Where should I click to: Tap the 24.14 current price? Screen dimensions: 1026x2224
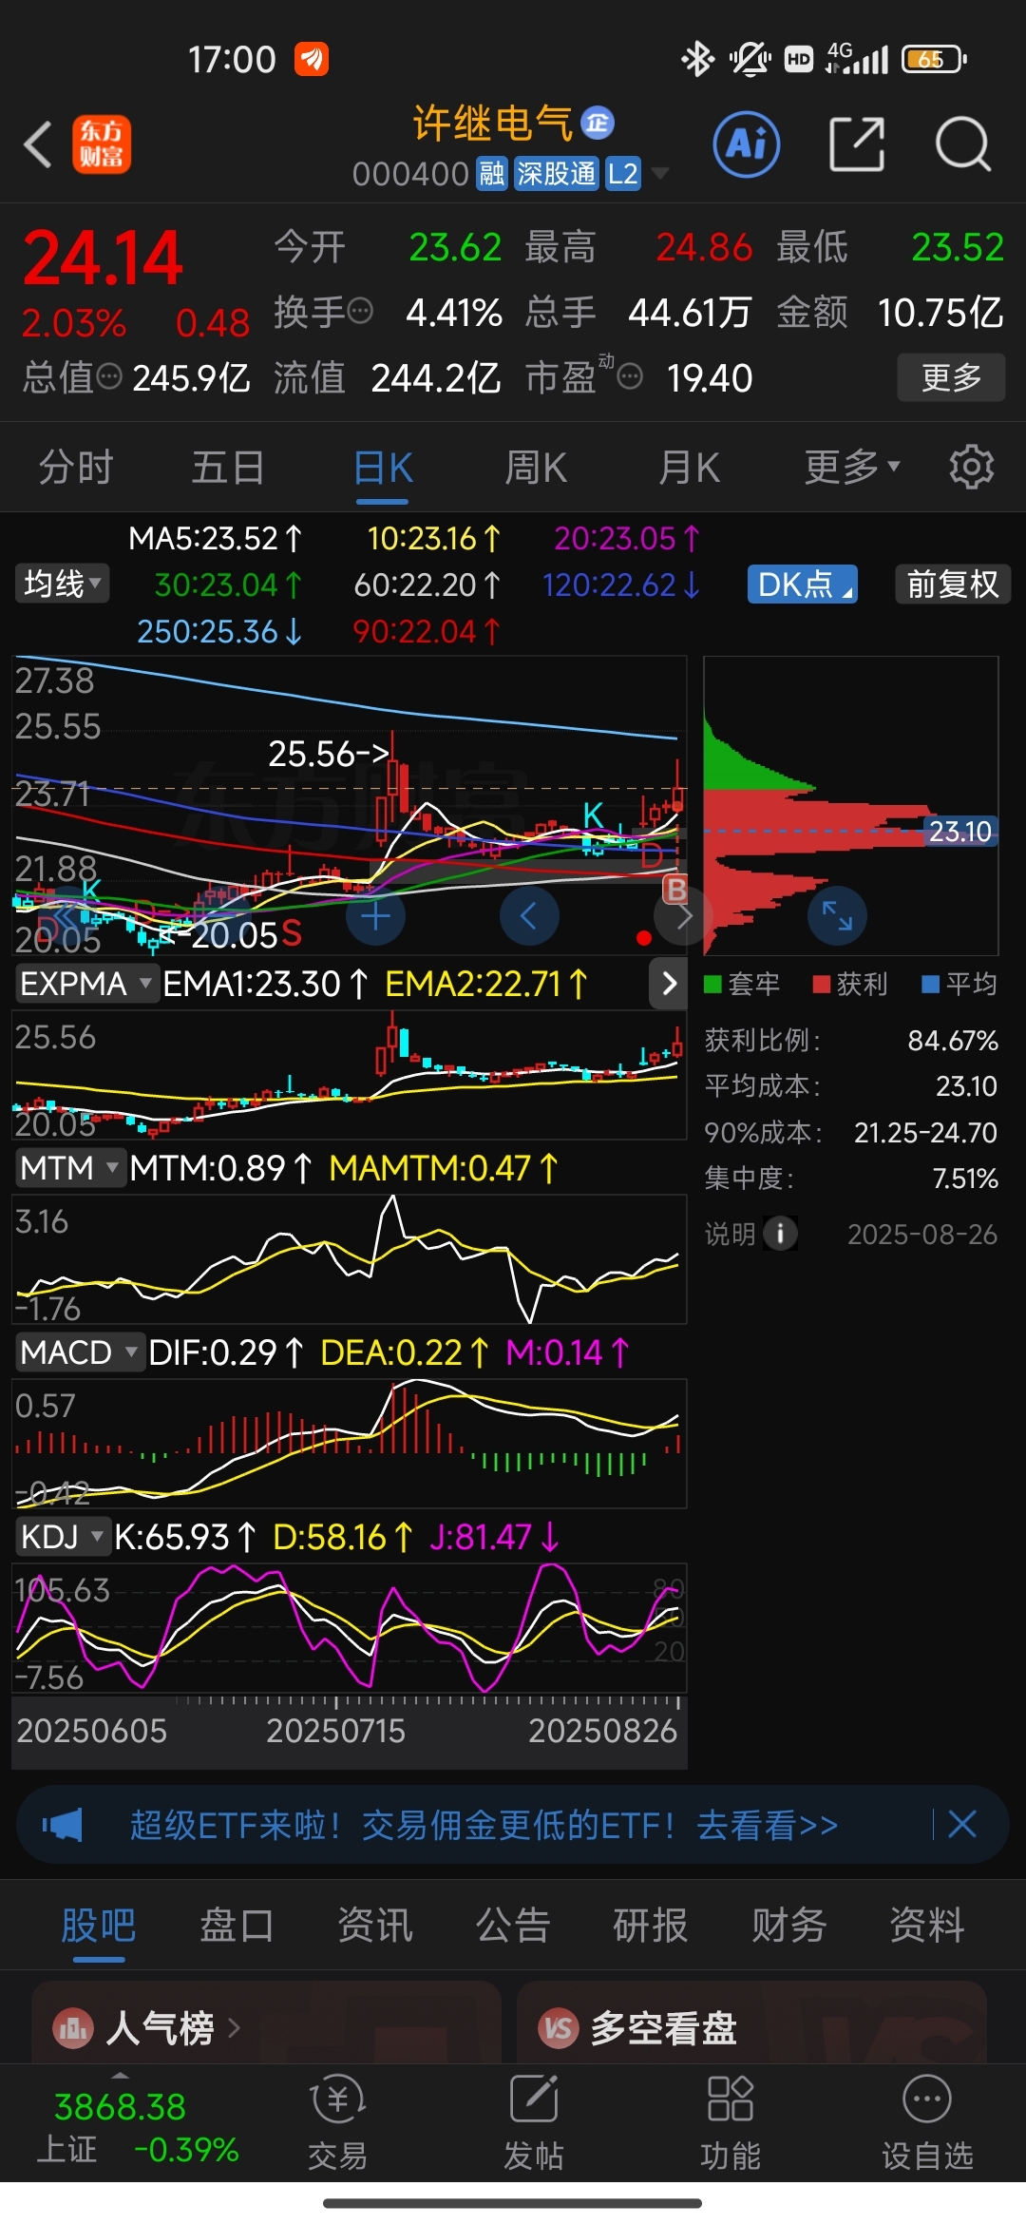coord(103,258)
